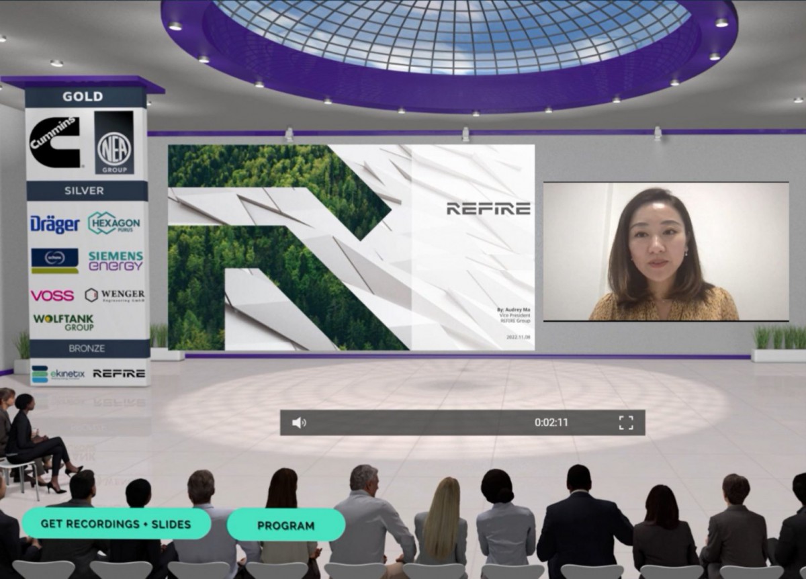Open the ekinetix bronze sponsor logo
Image resolution: width=806 pixels, height=579 pixels.
58,374
